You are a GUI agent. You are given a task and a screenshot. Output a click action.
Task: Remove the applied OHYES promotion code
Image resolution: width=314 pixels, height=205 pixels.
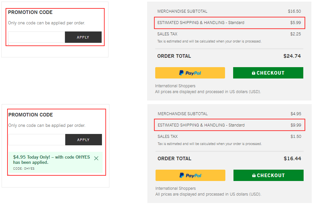click(x=96, y=158)
